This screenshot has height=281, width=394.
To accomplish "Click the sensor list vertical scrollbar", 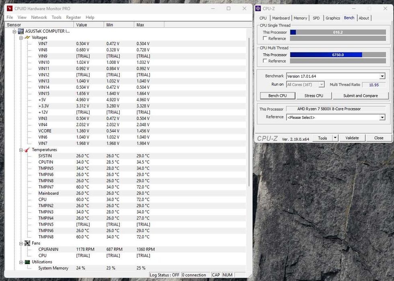I will point(249,112).
